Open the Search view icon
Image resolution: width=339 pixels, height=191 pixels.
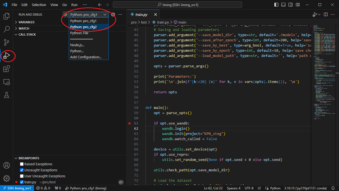point(6,29)
